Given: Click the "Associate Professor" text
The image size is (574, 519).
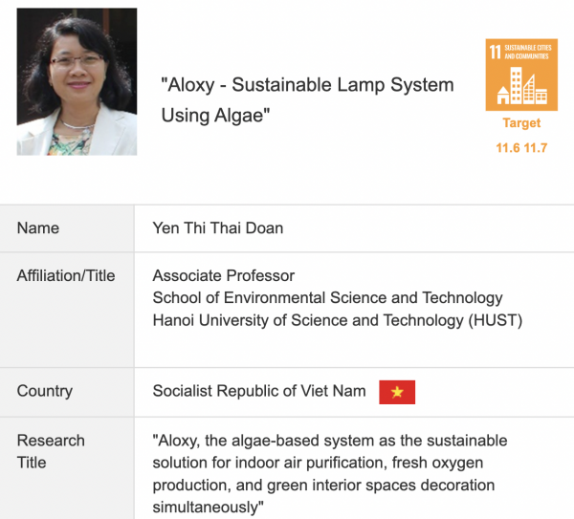Looking at the screenshot, I should click(224, 276).
